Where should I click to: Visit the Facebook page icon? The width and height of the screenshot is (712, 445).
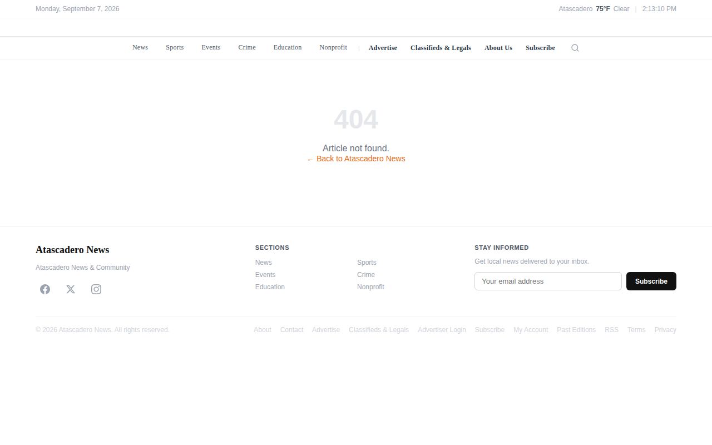[x=45, y=289]
